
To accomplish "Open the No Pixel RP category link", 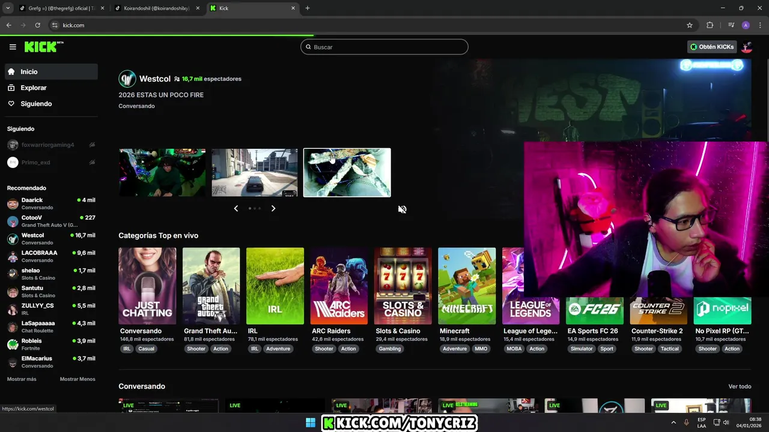I will pyautogui.click(x=722, y=331).
